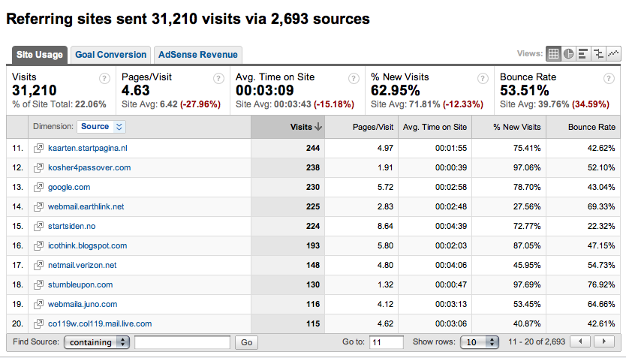
Task: Click bounce rate 76.92% for stumbleupon.com
Action: 601,285
